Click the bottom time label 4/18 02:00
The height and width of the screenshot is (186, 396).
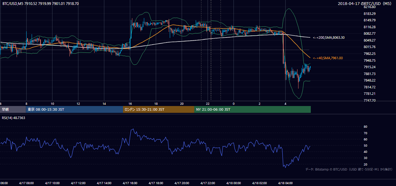[x=259, y=183]
